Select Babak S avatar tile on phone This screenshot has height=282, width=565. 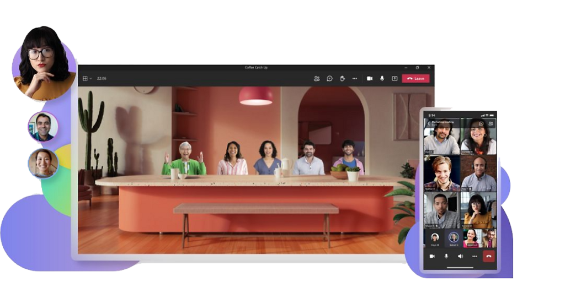tap(454, 237)
